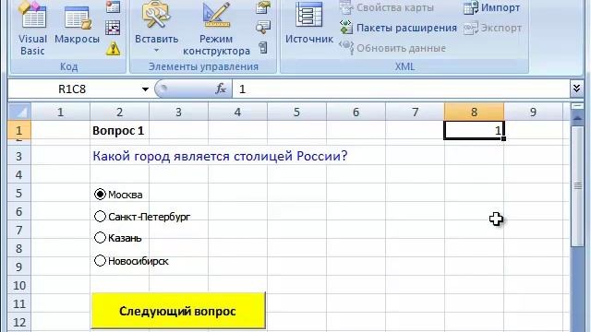Click the View Code magnifier icon

click(x=262, y=27)
